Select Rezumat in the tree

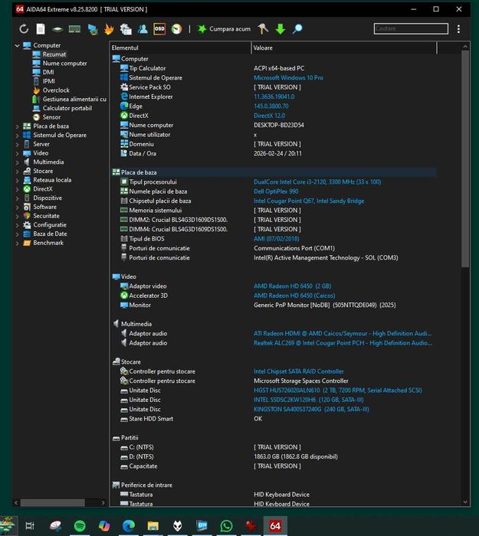pyautogui.click(x=54, y=54)
